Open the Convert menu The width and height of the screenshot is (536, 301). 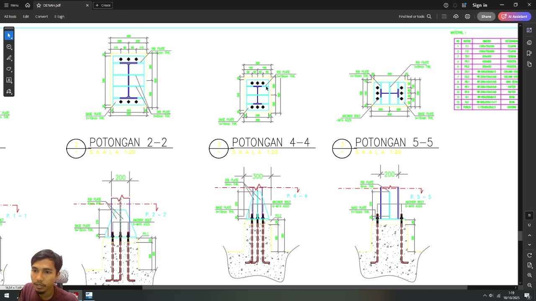(41, 17)
